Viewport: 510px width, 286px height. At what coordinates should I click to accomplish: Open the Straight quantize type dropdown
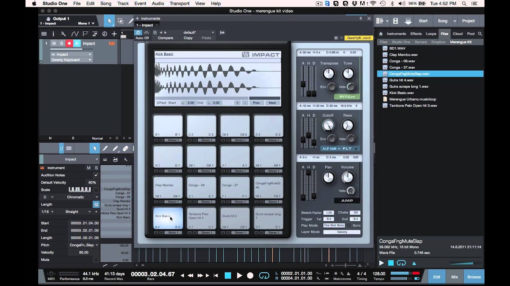74,212
